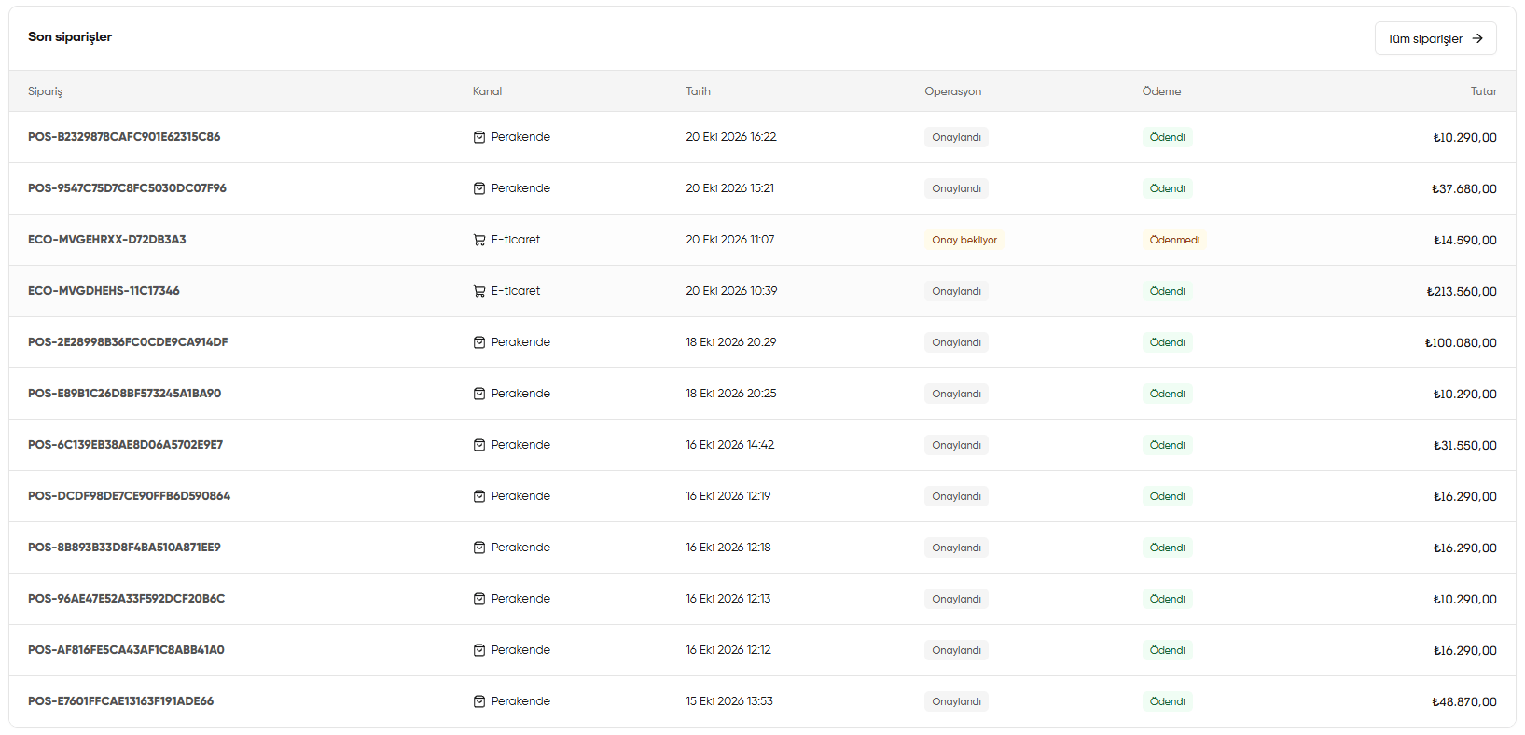Image resolution: width=1525 pixels, height=735 pixels.
Task: Select order ID POS-E7601FFCAE13163F191ADE66
Action: [121, 701]
